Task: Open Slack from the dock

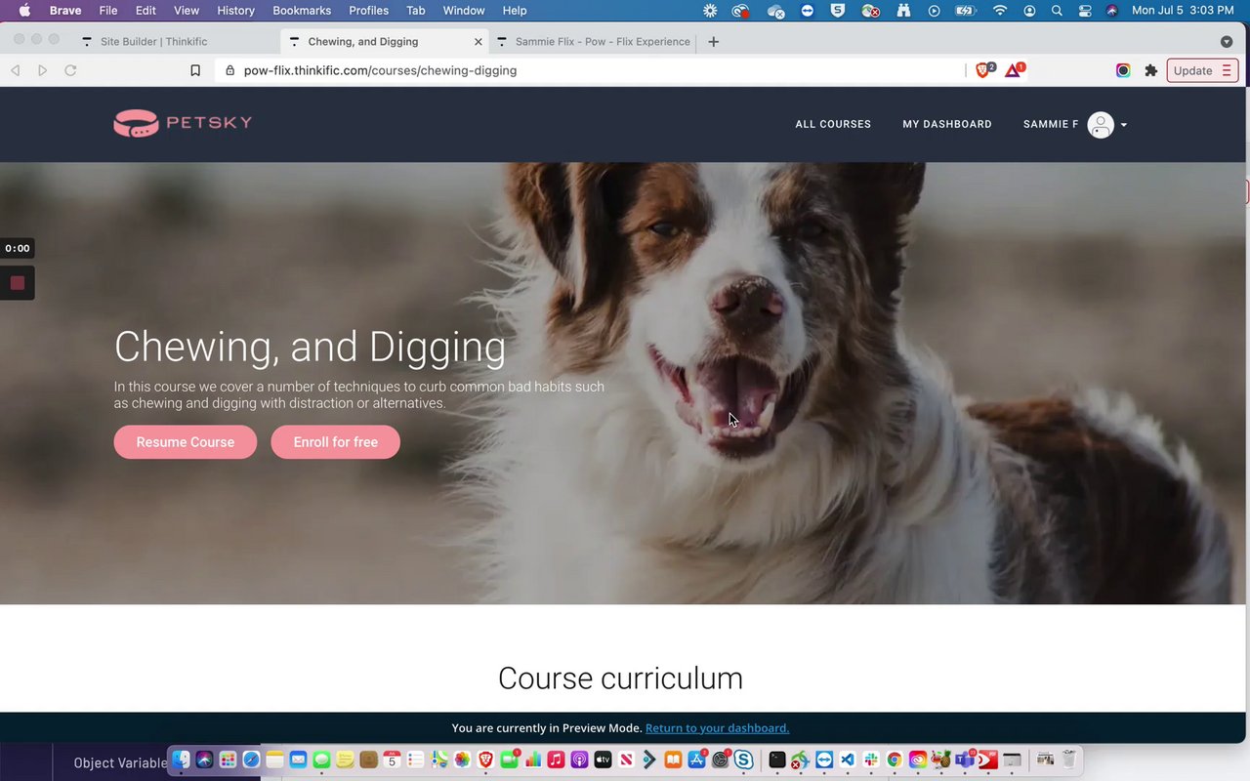Action: click(x=871, y=760)
